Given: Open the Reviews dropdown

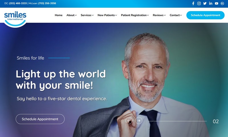Looking at the screenshot, I should tap(159, 15).
